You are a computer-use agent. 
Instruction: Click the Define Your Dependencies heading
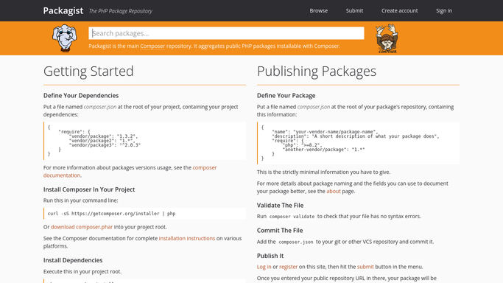pos(81,96)
